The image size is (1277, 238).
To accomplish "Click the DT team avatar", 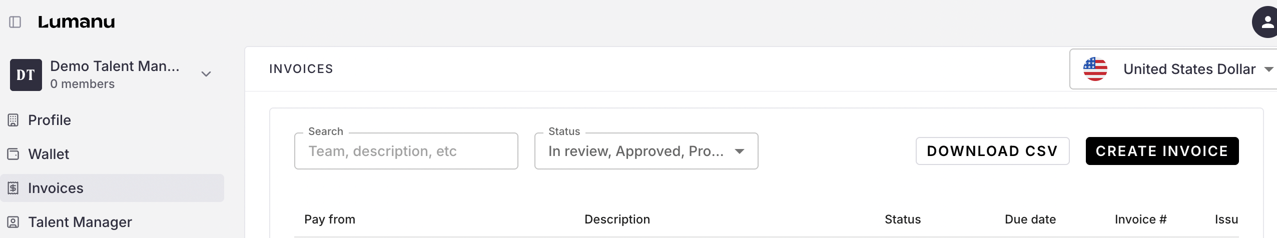I will coord(26,75).
